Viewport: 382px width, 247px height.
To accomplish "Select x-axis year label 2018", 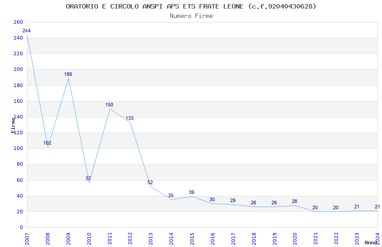I will (x=254, y=239).
